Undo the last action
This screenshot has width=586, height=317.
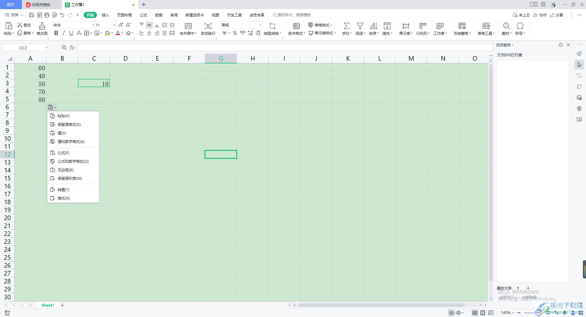point(62,15)
